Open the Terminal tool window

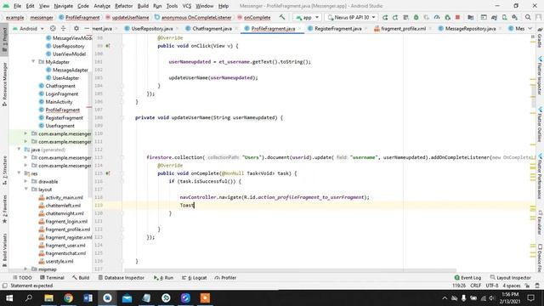52,278
